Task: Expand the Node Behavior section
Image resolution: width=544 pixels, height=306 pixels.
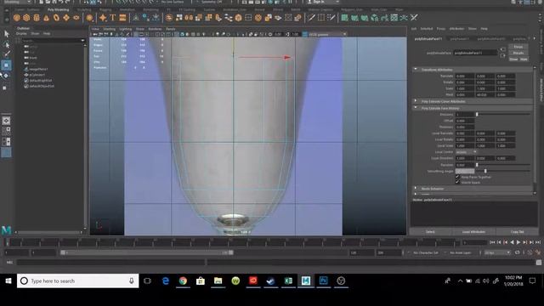Action: (416, 189)
